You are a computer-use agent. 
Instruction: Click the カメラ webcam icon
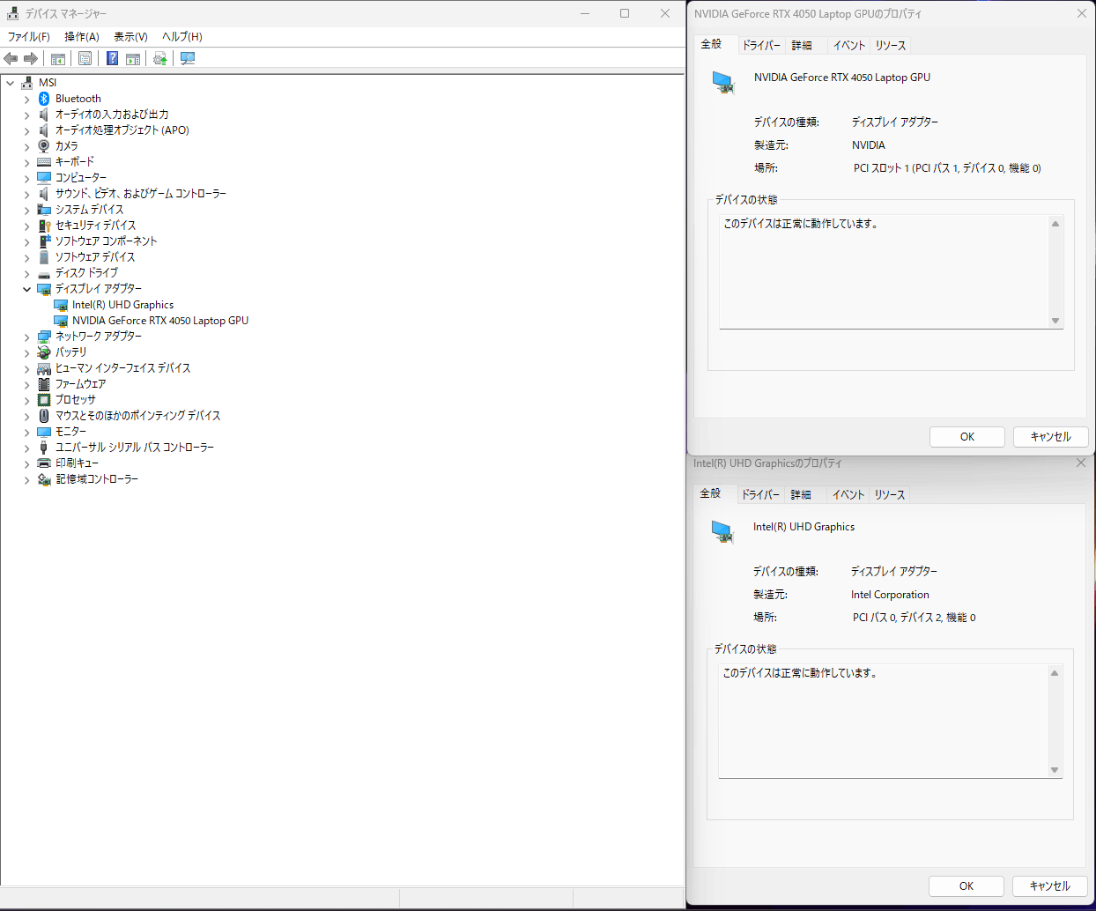[44, 146]
